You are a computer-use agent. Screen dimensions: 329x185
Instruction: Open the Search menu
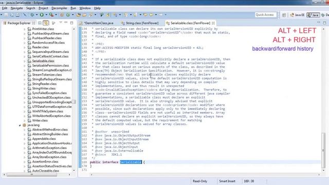point(31,8)
